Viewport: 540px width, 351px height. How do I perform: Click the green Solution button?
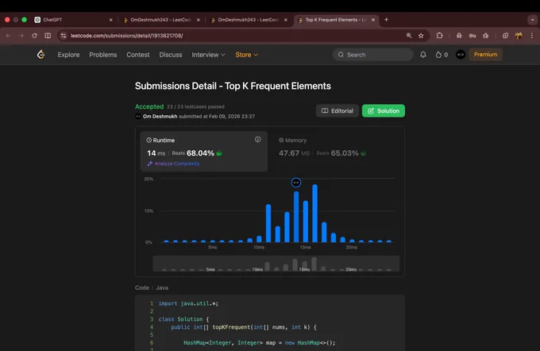(384, 110)
